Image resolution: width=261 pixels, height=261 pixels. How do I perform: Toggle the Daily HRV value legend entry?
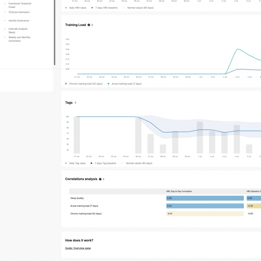[x=76, y=8]
